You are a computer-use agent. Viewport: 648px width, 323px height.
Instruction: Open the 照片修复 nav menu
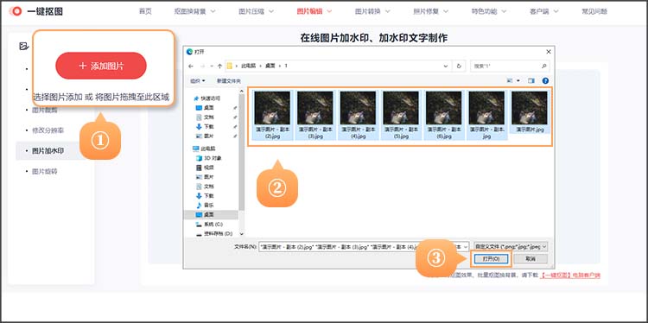[x=430, y=11]
